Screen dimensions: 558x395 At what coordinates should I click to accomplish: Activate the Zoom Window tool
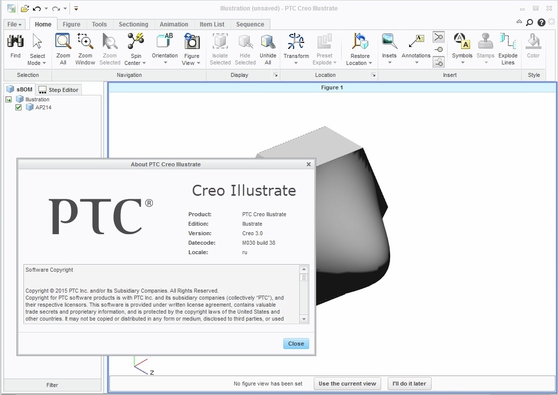coord(85,41)
